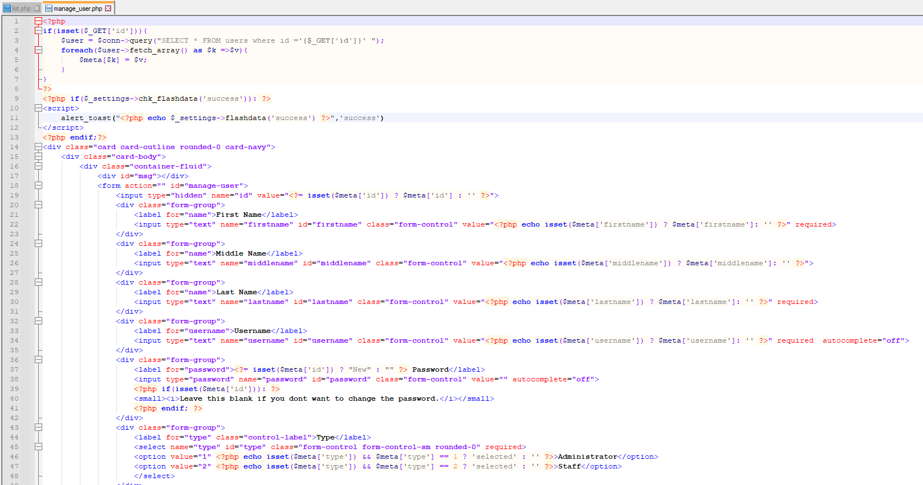Collapse the form-group fold at line 36

tap(38, 360)
